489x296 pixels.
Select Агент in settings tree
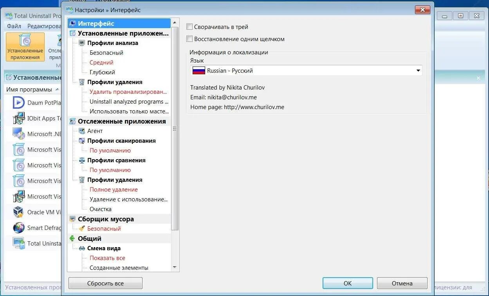[95, 131]
